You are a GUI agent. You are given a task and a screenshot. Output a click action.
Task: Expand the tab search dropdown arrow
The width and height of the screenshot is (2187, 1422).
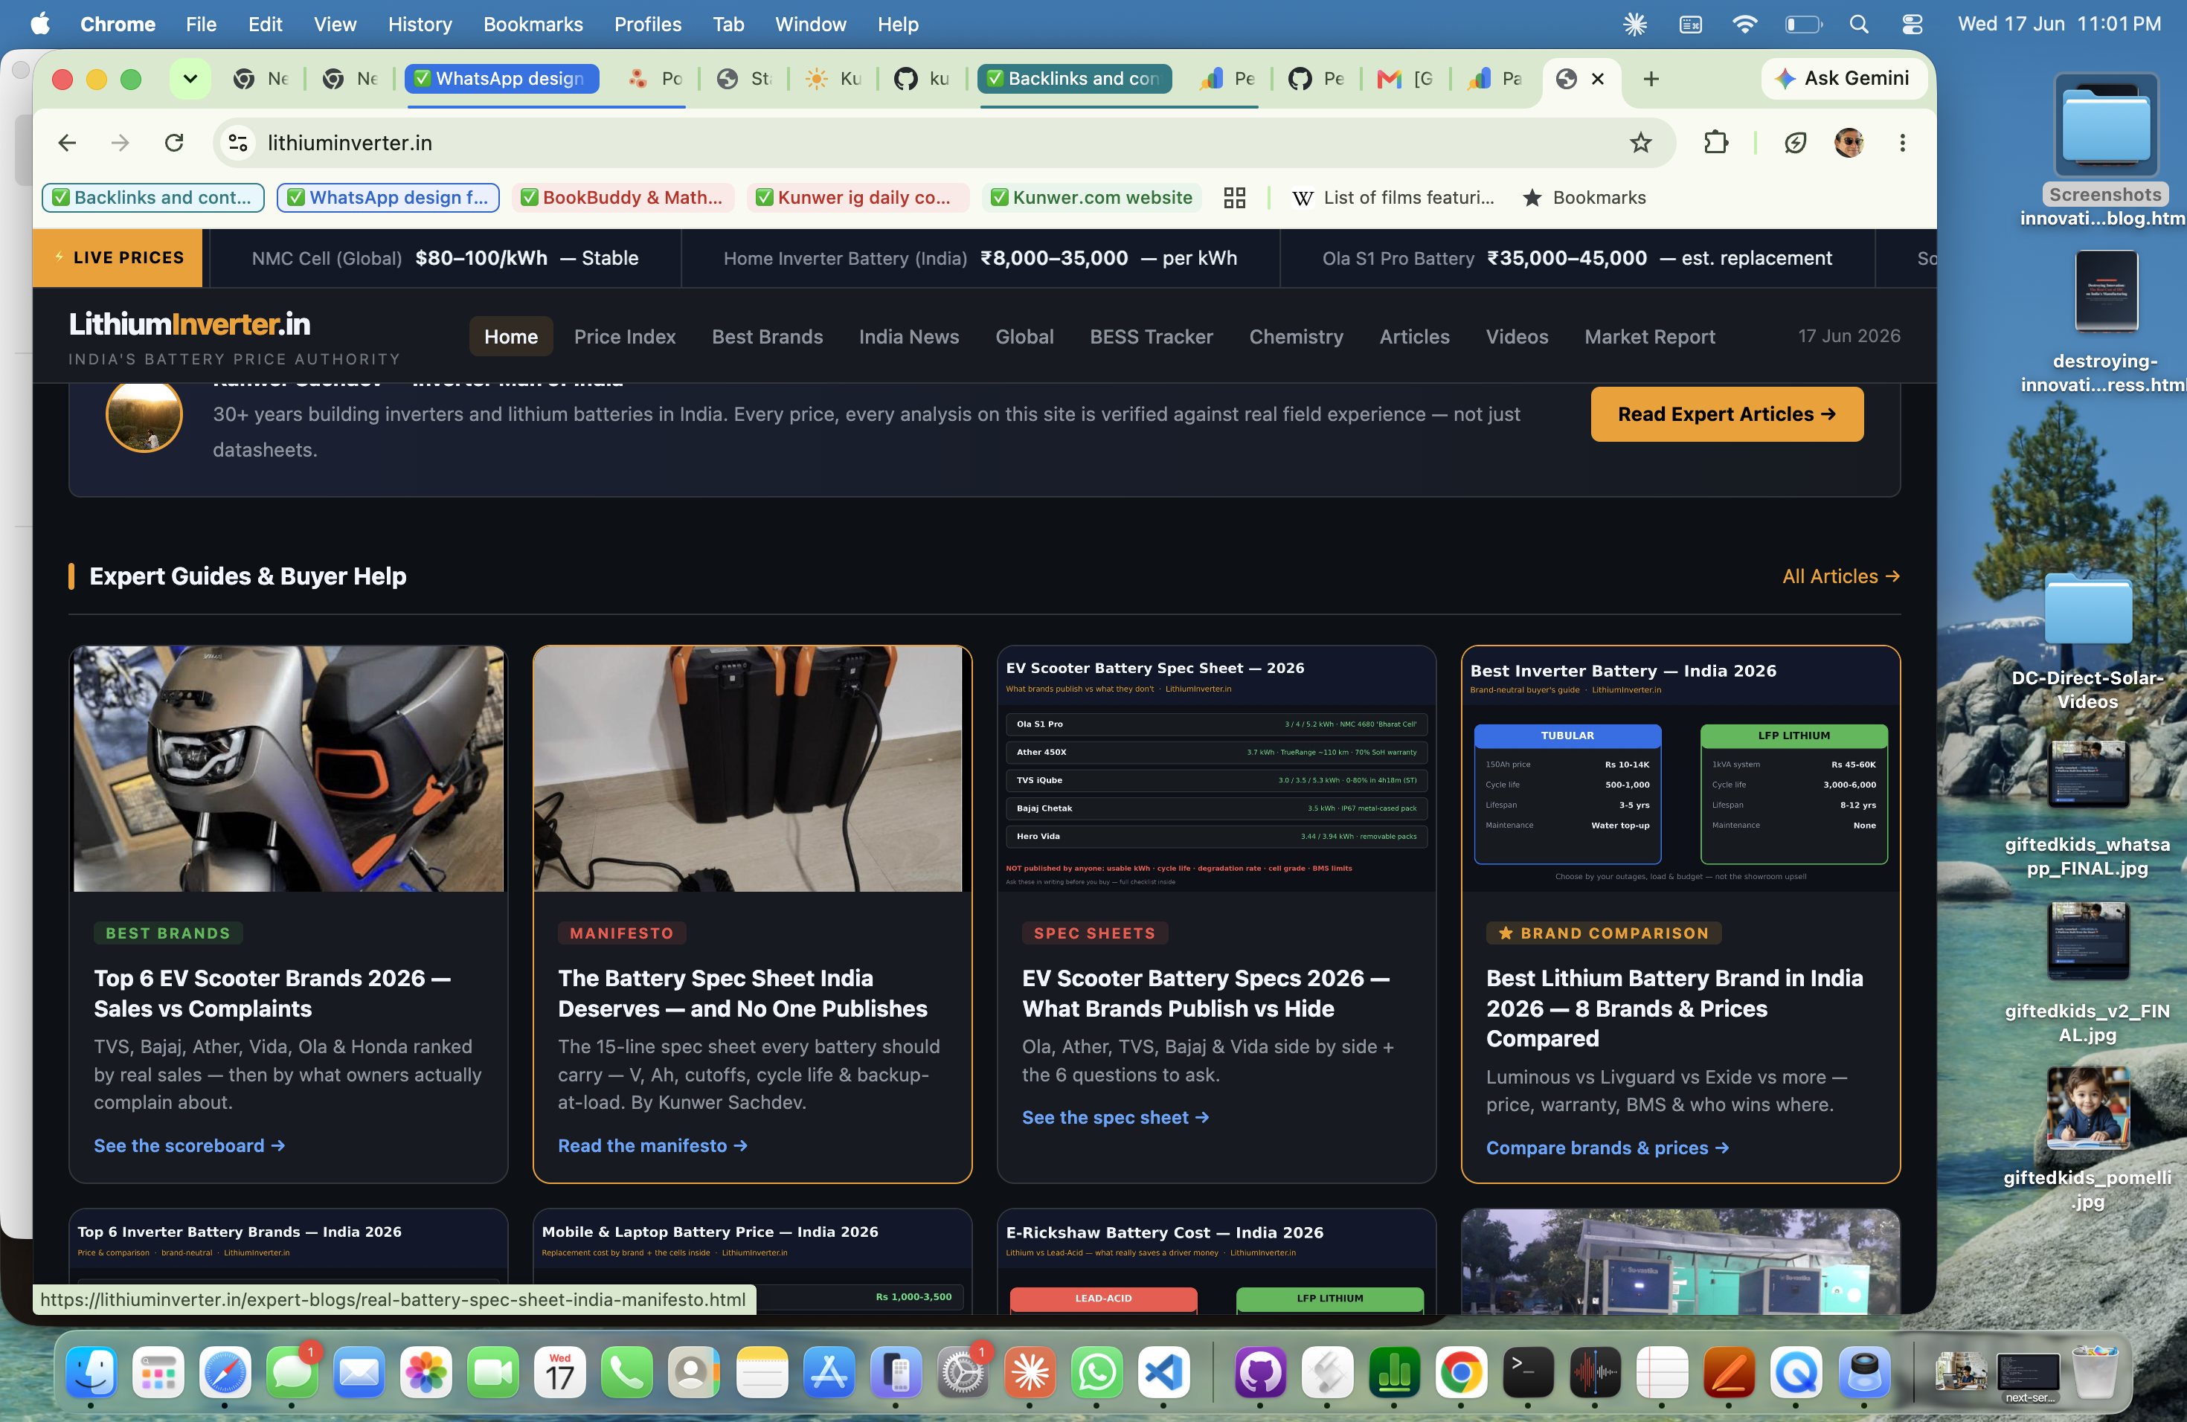[x=190, y=79]
